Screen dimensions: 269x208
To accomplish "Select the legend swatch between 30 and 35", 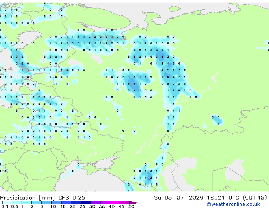I will click(95, 202).
